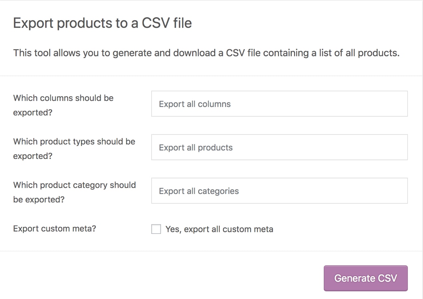423x299 pixels.
Task: Enable "Yes, export all custom meta"
Action: [156, 229]
